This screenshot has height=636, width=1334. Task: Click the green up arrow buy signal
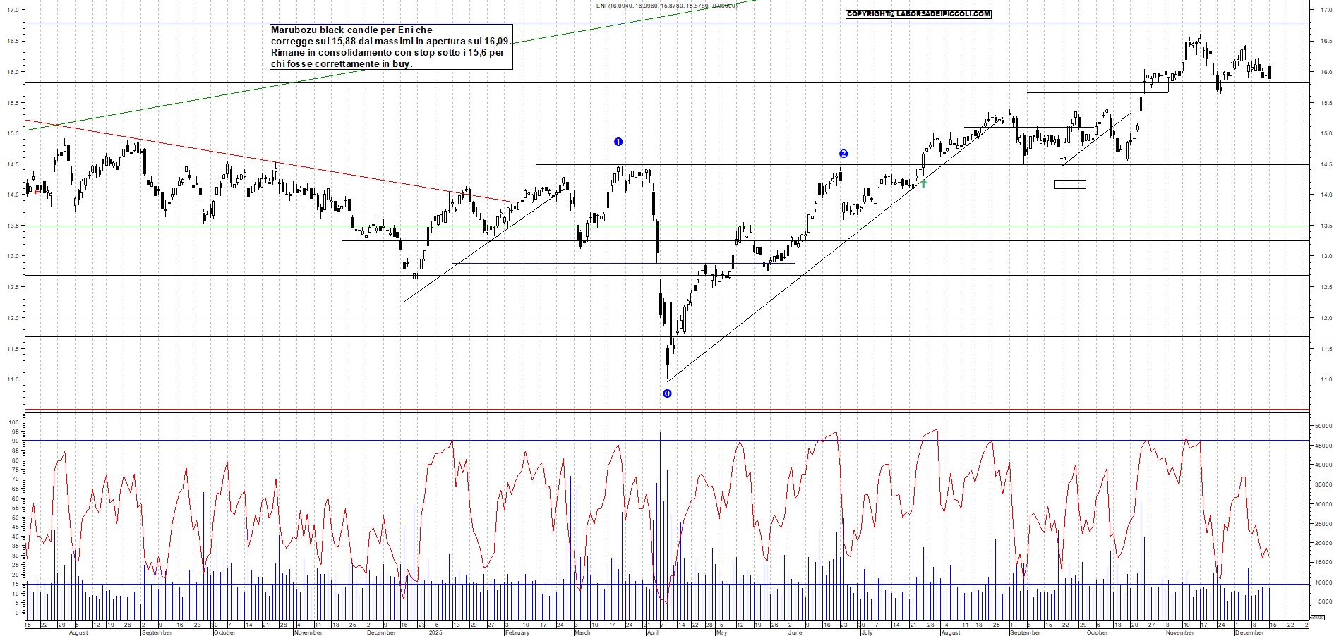[923, 183]
